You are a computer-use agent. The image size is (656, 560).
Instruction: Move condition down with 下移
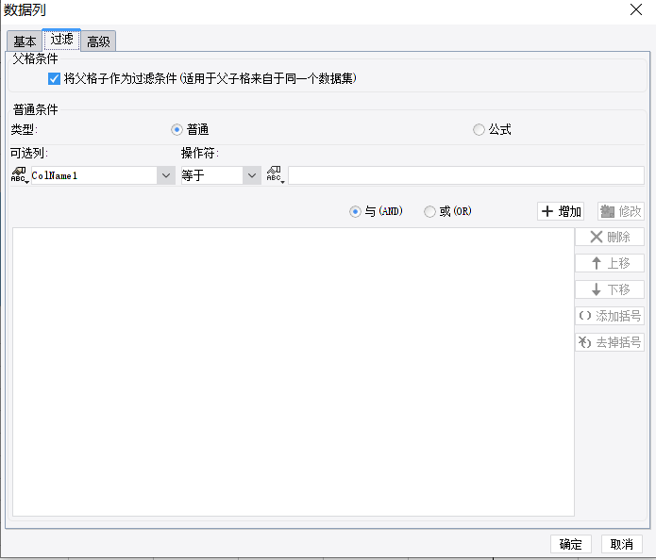click(610, 289)
